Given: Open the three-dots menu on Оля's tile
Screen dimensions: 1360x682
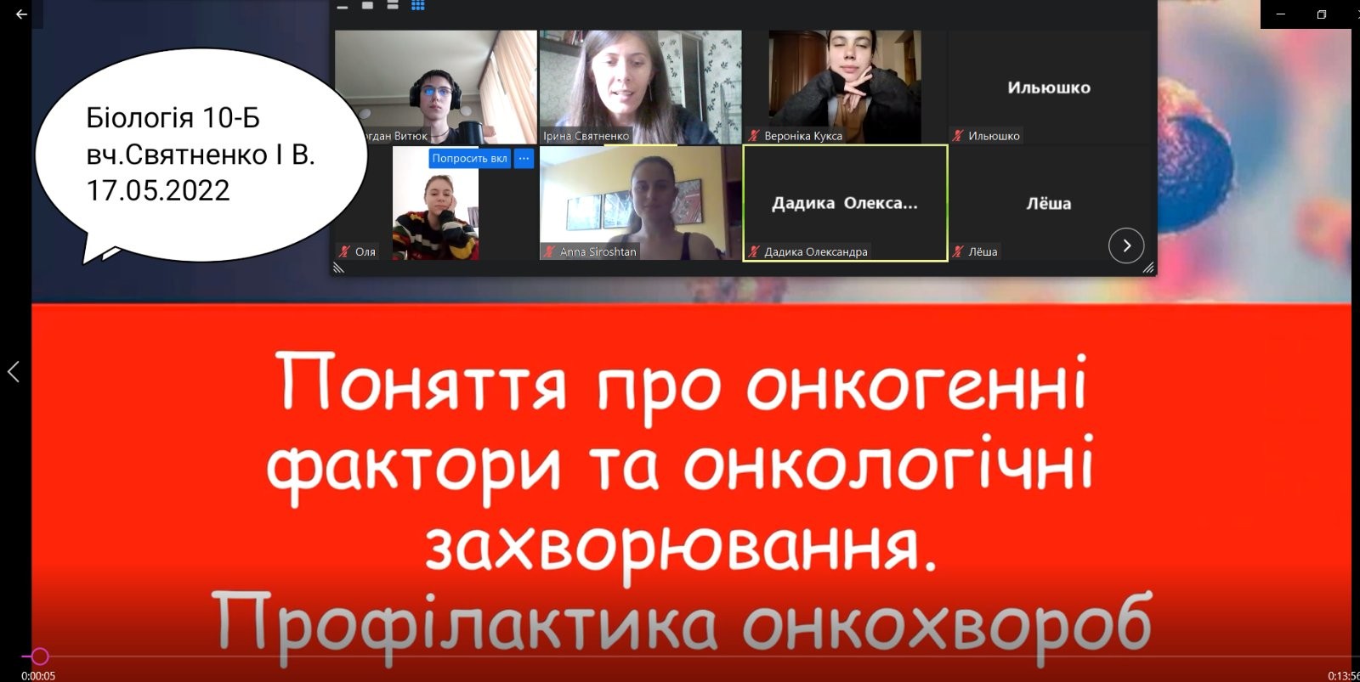Looking at the screenshot, I should [x=524, y=158].
